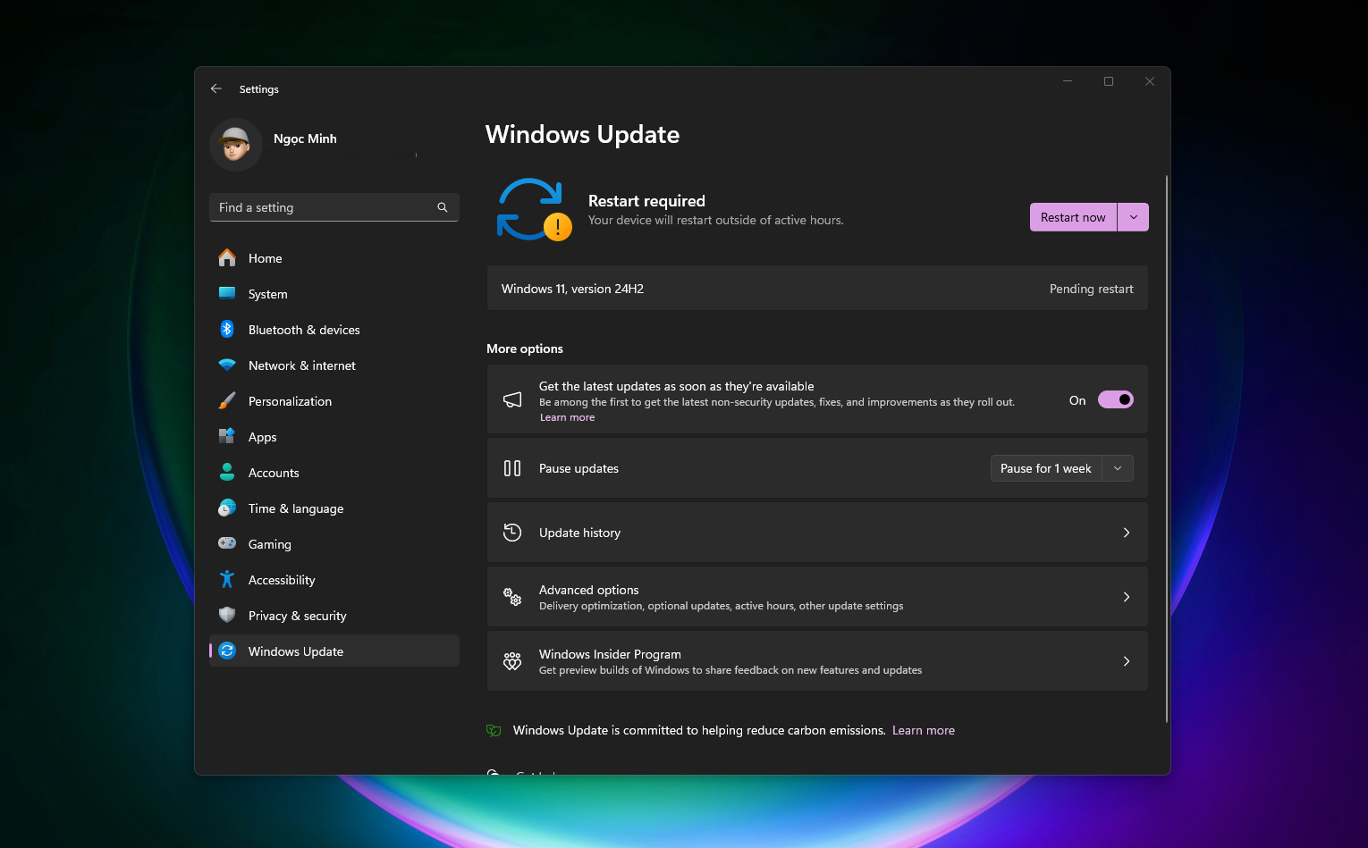This screenshot has height=848, width=1368.
Task: Click the Find a setting search box
Action: click(x=334, y=207)
